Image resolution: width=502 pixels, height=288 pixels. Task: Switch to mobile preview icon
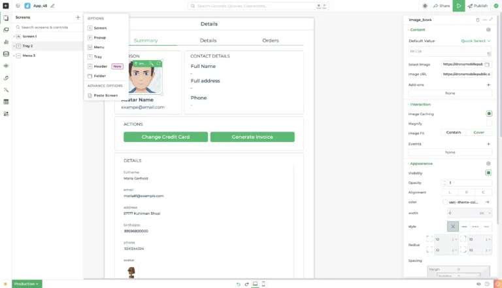tap(263, 284)
